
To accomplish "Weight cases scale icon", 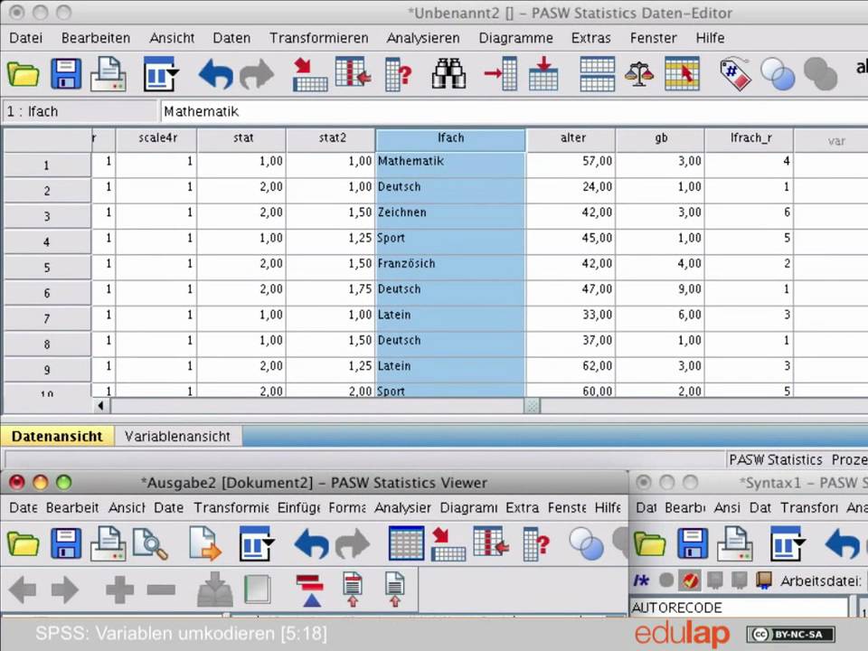I will (639, 74).
